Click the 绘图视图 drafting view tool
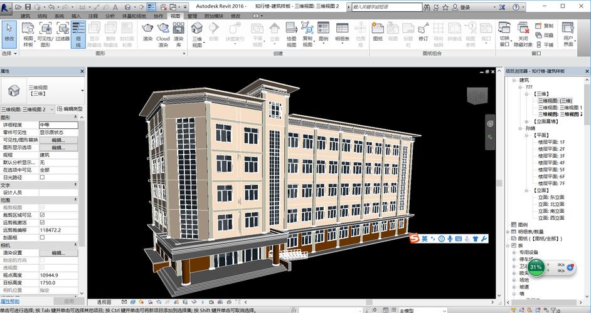The height and width of the screenshot is (313, 591). [291, 34]
